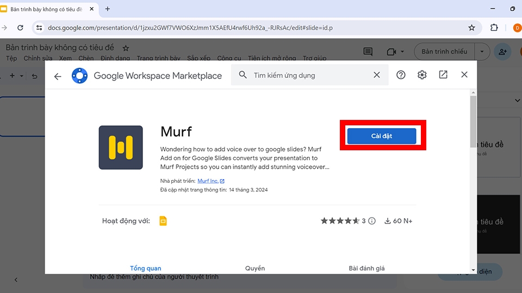Click the dialog scrollbar thumb
Image resolution: width=522 pixels, height=293 pixels.
473,122
